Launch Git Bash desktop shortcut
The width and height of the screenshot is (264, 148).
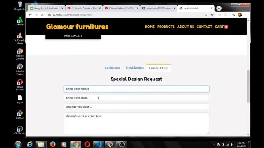[x=20, y=115]
